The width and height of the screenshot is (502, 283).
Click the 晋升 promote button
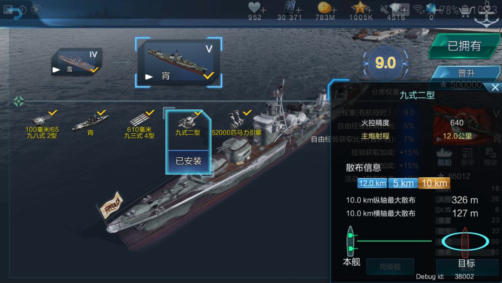click(466, 74)
